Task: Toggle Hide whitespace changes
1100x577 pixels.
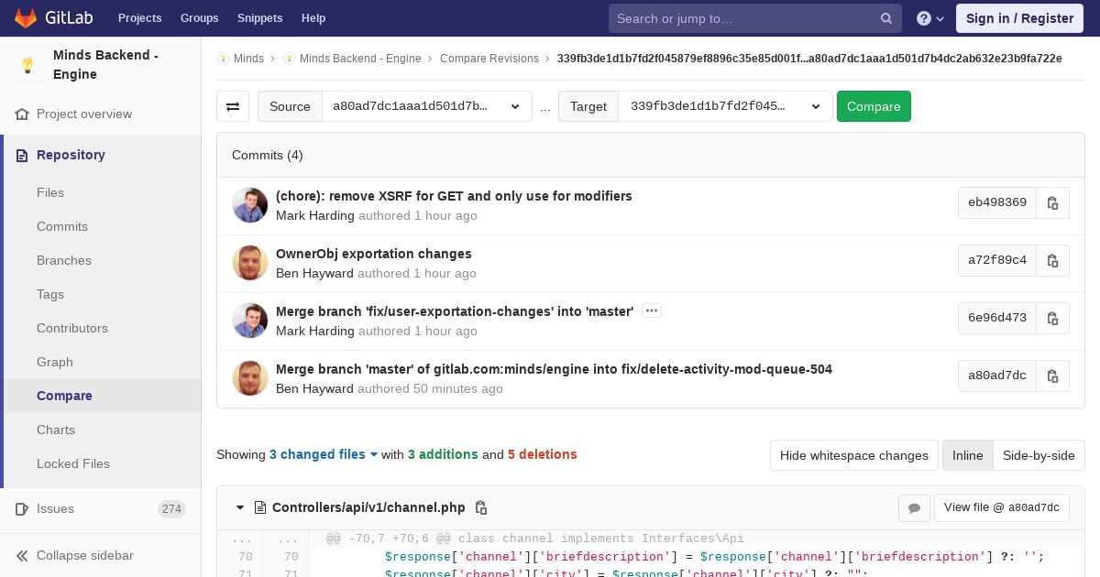Action: tap(854, 455)
